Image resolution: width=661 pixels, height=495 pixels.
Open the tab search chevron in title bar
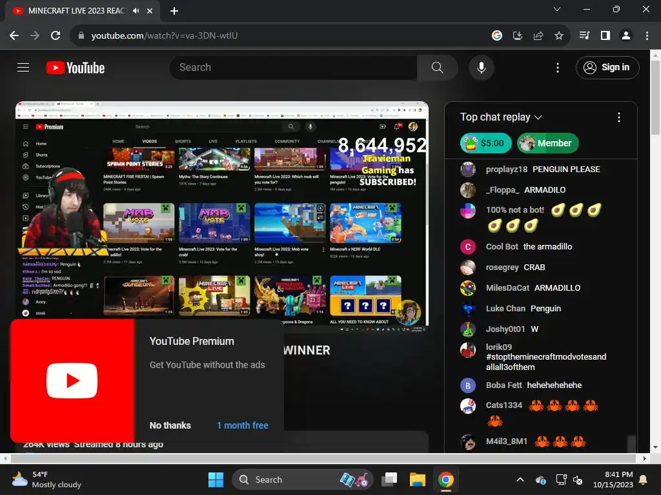[x=557, y=9]
